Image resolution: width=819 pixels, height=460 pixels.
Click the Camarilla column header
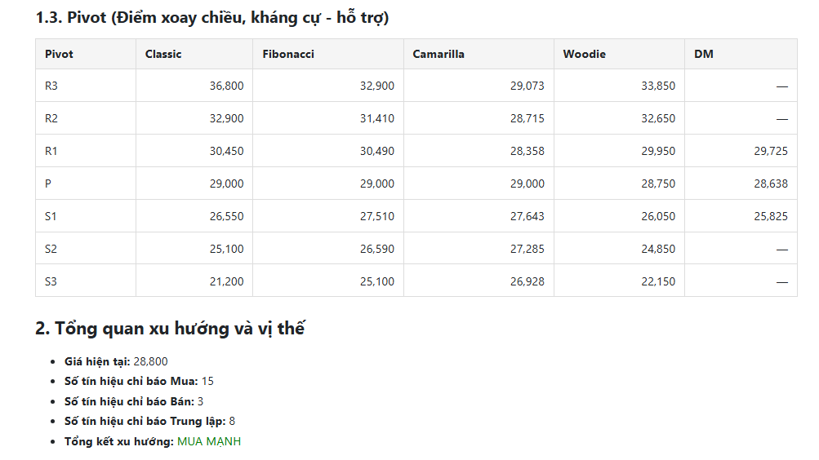coord(438,54)
